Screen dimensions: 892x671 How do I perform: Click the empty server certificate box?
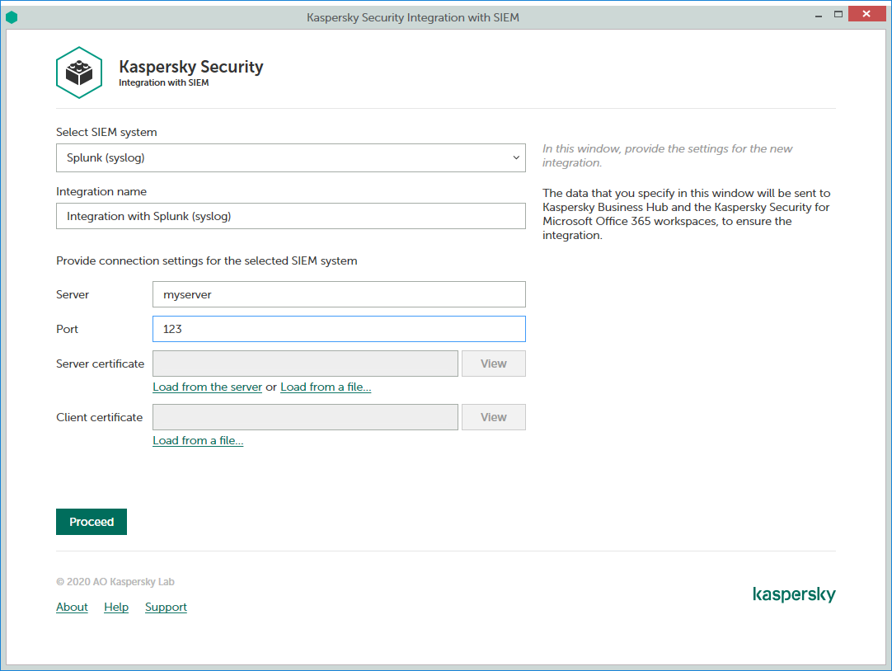point(305,363)
